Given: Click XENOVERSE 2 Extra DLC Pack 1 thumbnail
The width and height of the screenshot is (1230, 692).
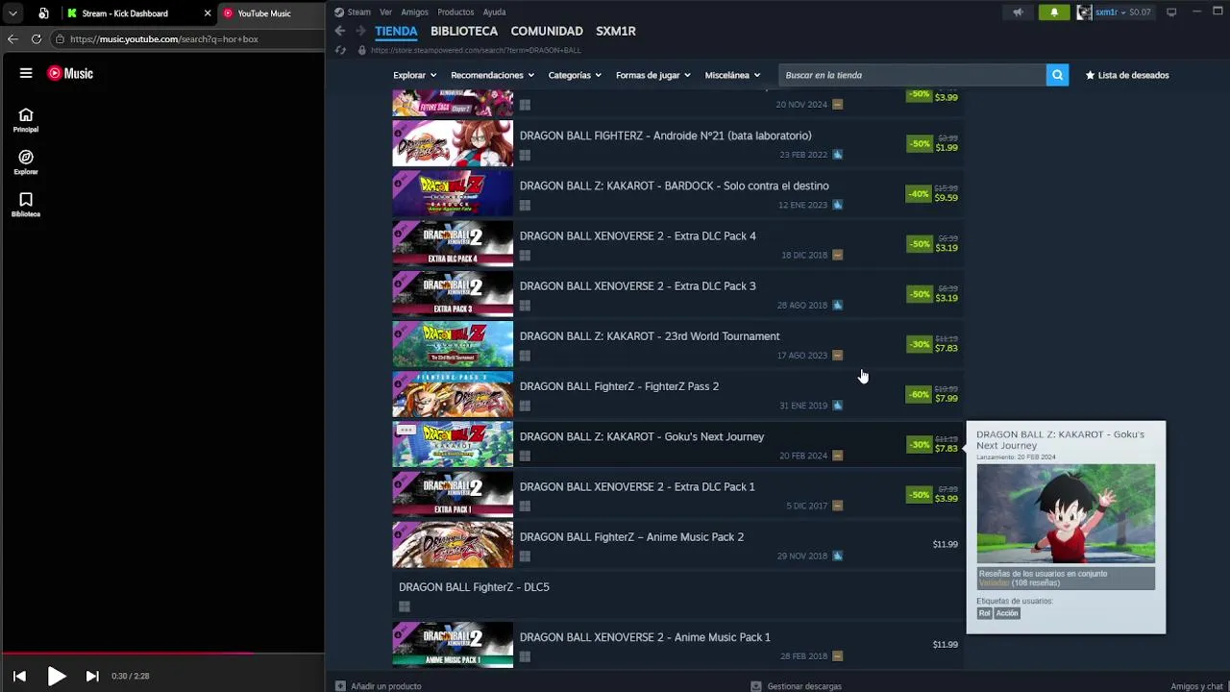Looking at the screenshot, I should pos(453,494).
